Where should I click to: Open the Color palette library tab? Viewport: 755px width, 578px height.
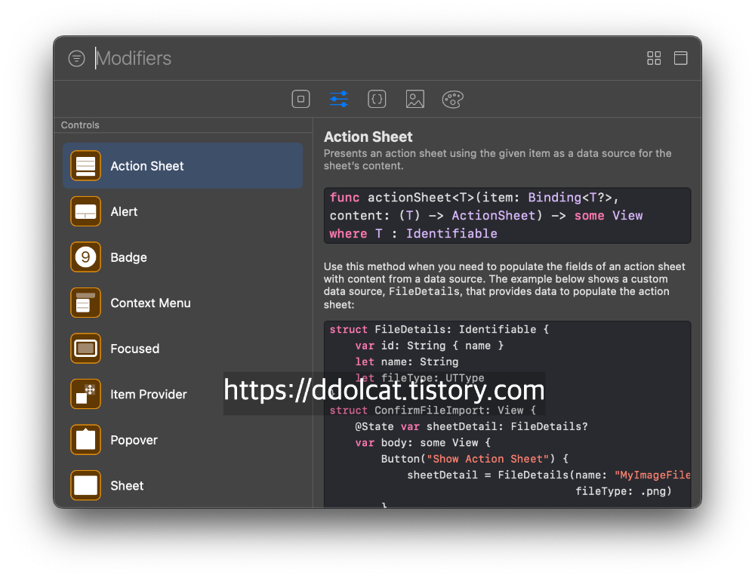click(x=452, y=99)
